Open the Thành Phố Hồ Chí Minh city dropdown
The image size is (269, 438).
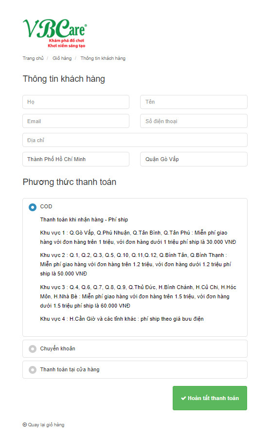click(76, 159)
